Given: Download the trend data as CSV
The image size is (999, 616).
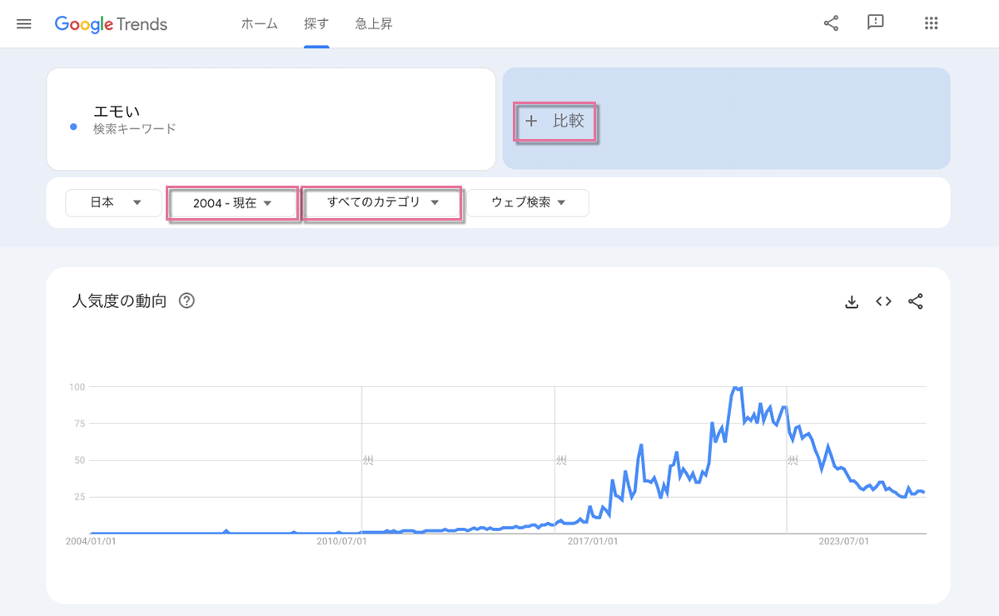Looking at the screenshot, I should [851, 301].
